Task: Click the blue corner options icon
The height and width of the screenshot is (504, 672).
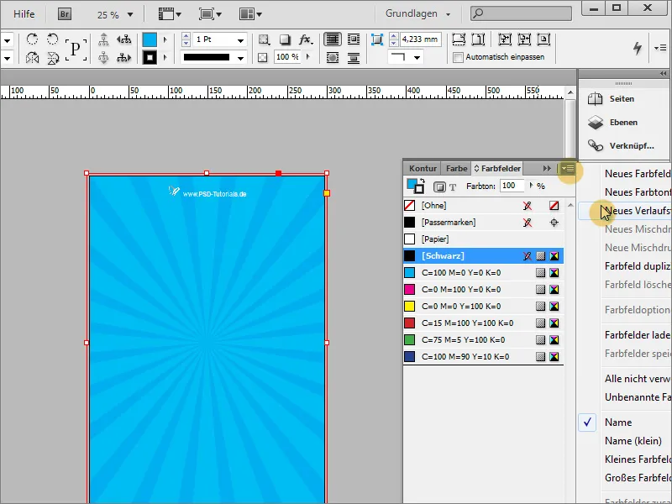Action: pos(376,39)
